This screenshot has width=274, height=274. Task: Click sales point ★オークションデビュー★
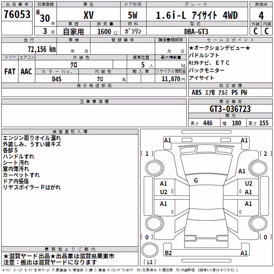[220, 48]
